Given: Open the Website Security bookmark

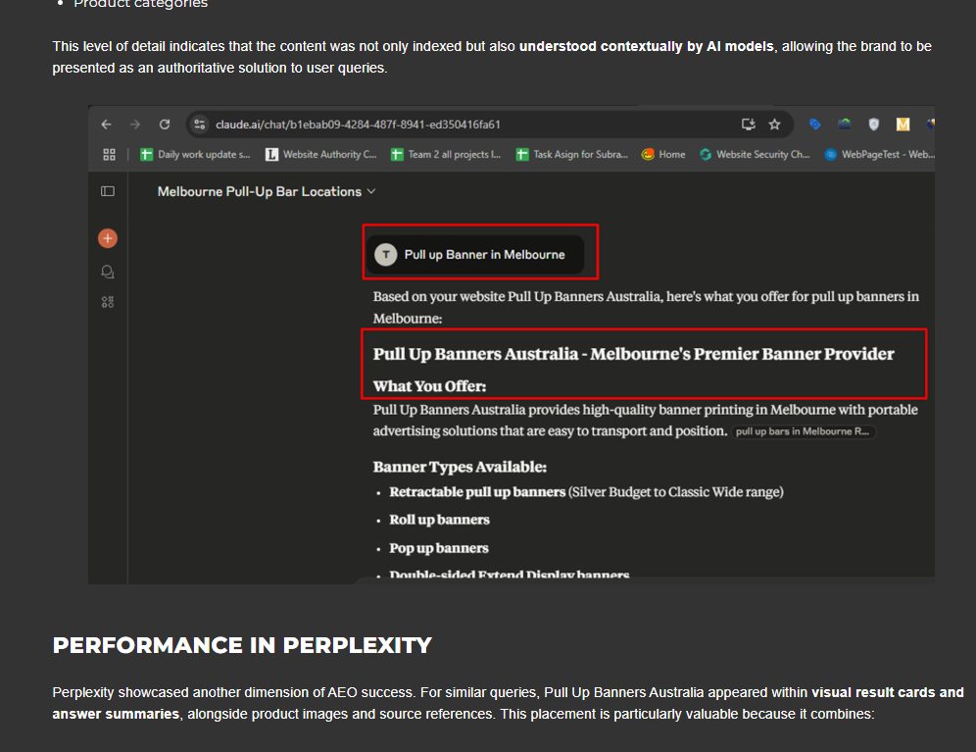Looking at the screenshot, I should (755, 154).
